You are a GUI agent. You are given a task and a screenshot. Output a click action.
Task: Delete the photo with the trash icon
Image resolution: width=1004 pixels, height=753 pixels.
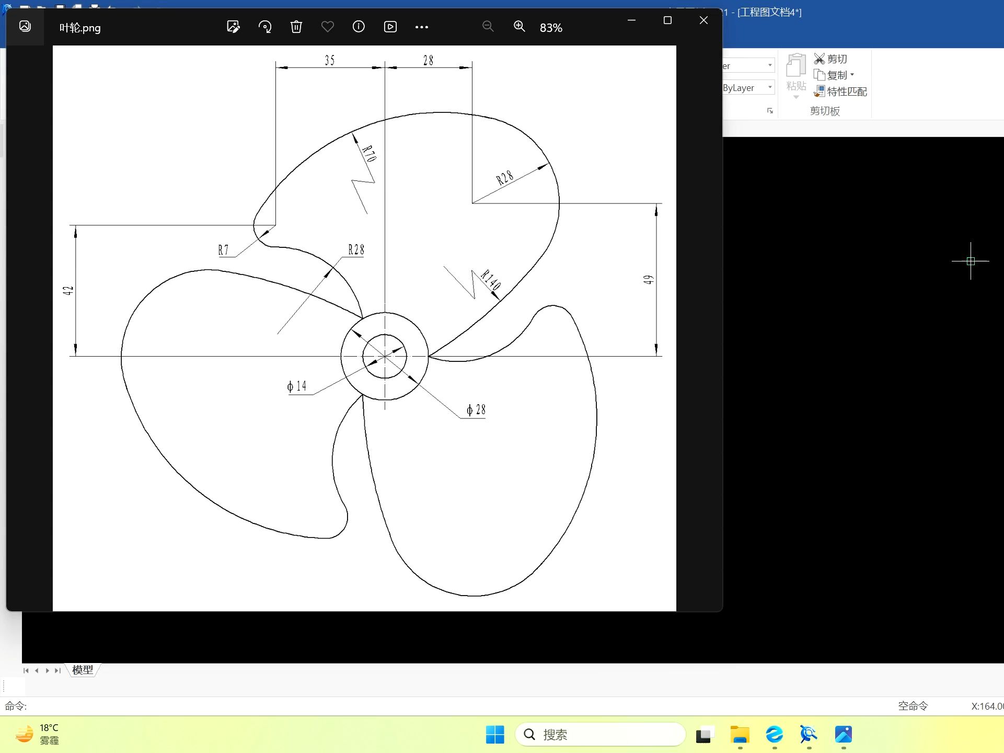click(296, 27)
